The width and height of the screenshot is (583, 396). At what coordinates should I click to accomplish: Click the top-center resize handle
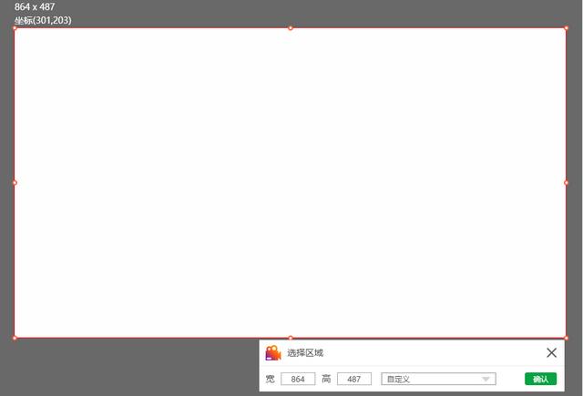tap(291, 28)
